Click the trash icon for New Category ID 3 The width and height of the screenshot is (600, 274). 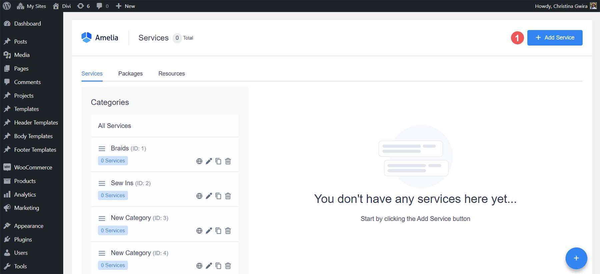(x=228, y=231)
